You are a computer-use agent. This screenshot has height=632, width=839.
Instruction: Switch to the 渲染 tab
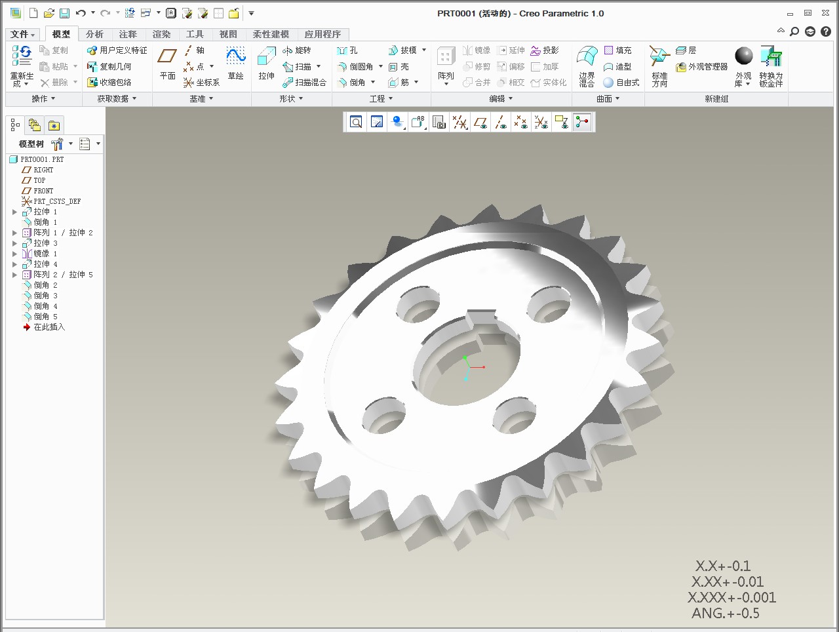[x=161, y=34]
